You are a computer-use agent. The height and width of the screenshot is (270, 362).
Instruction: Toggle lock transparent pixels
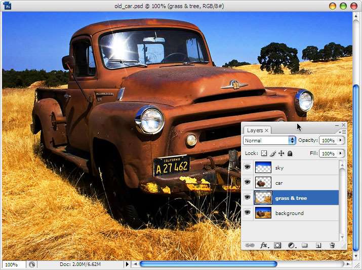click(264, 153)
